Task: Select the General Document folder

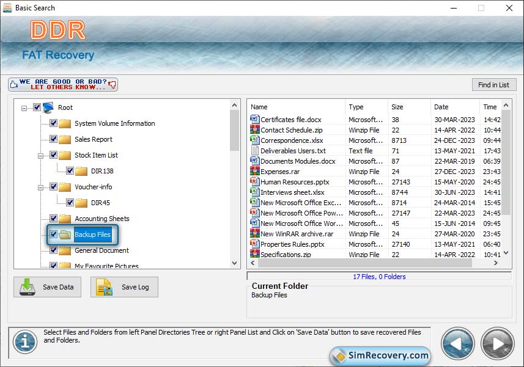Action: [101, 250]
